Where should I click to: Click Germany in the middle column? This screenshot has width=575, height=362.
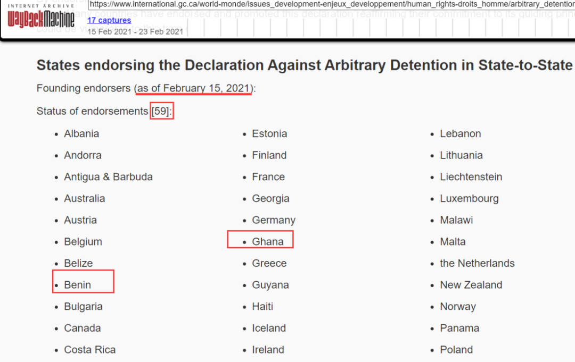pos(274,221)
